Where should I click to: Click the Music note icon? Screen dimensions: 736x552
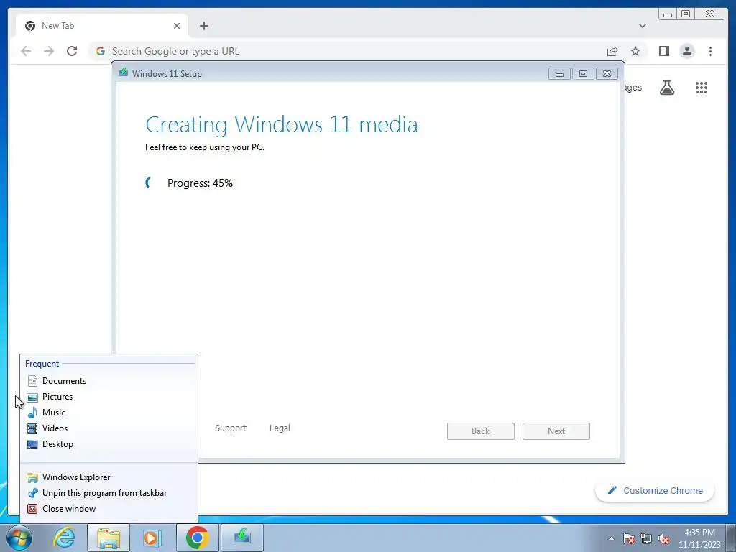click(x=32, y=413)
